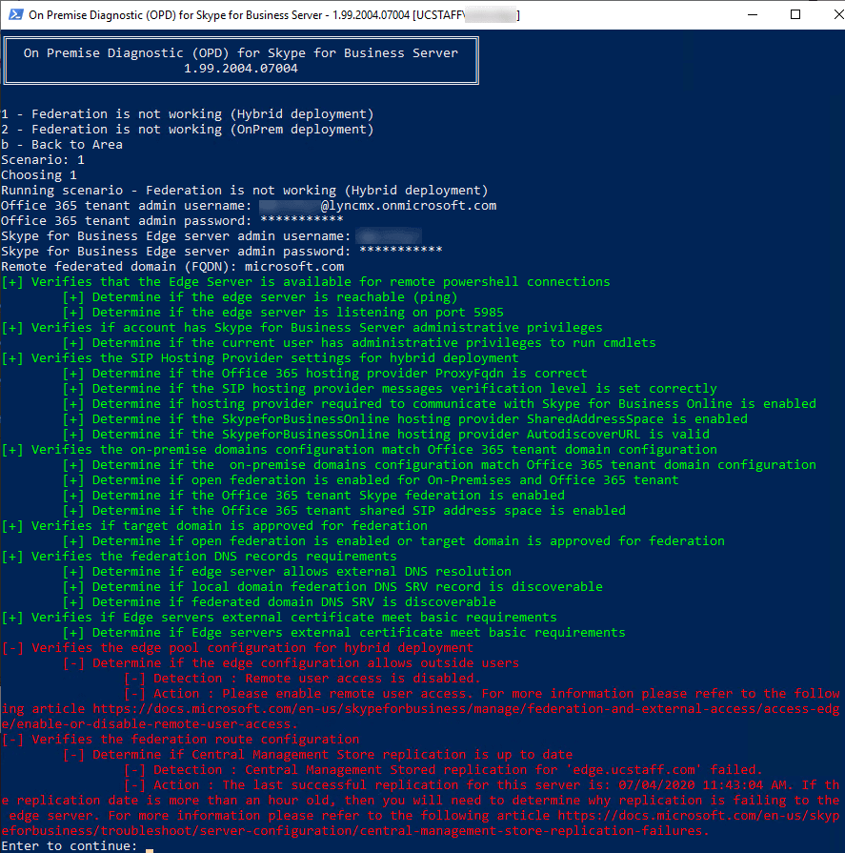The image size is (845, 853).
Task: Click the green [+] marker before 'Verifies that the Edge Server'
Action: click(x=12, y=282)
